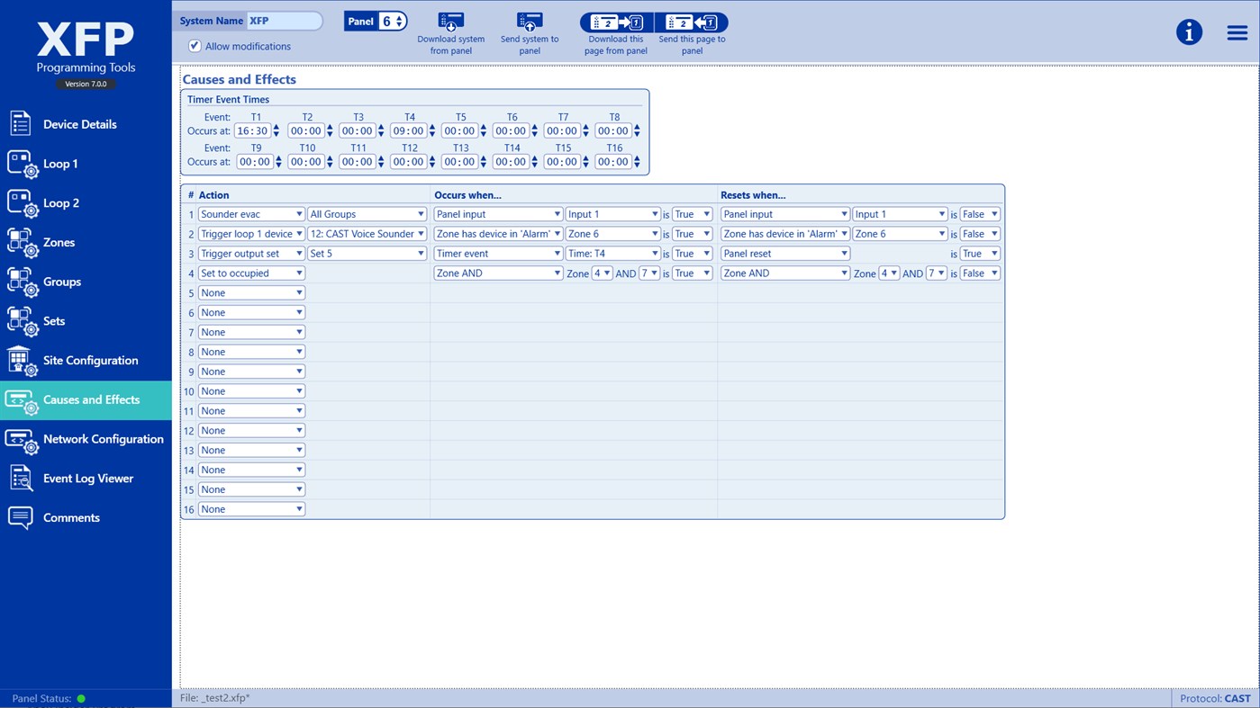Image resolution: width=1260 pixels, height=708 pixels.
Task: Click the information icon in the top bar
Action: point(1189,31)
